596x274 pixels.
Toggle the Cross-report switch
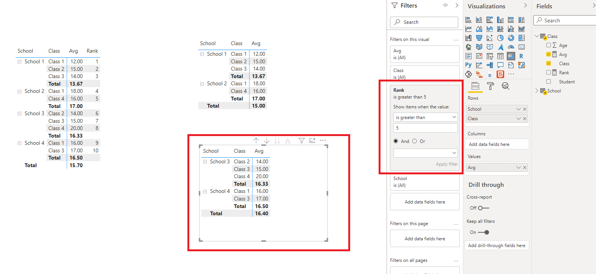click(x=483, y=208)
